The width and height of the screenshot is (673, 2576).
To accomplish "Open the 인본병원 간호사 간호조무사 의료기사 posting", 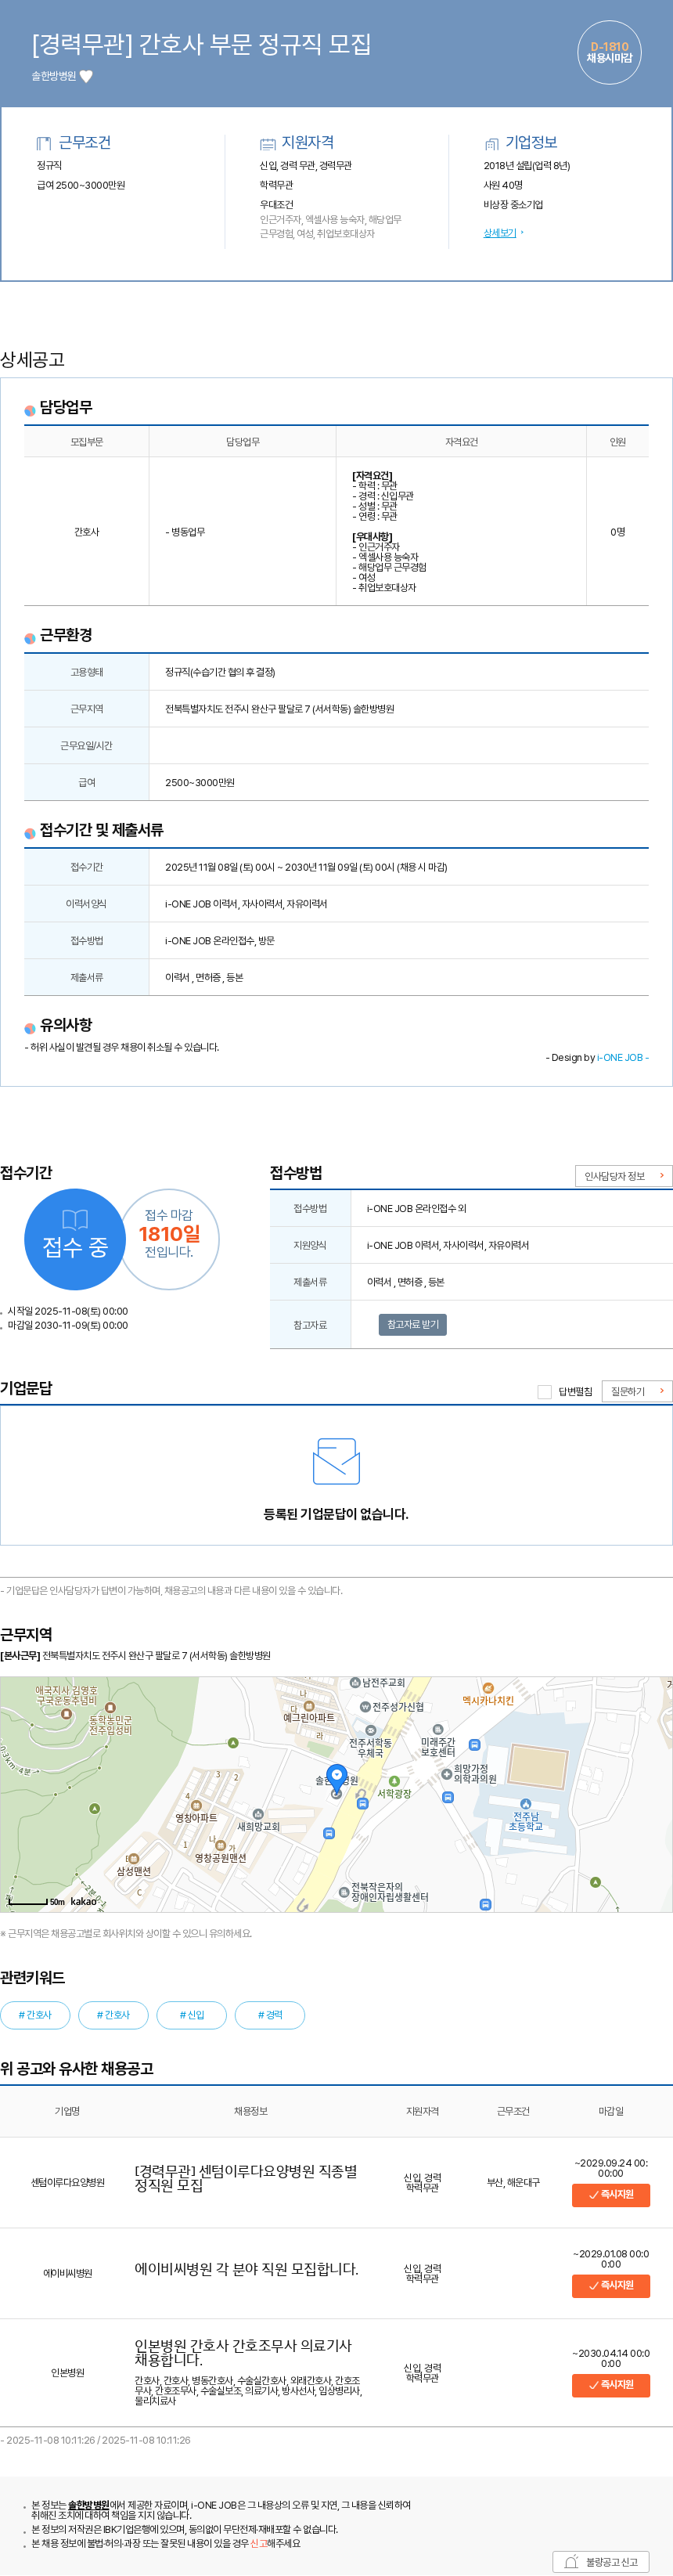I will 243,2352.
